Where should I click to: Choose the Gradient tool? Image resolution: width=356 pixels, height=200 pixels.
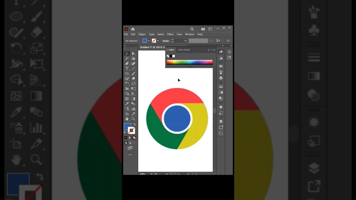[133, 99]
